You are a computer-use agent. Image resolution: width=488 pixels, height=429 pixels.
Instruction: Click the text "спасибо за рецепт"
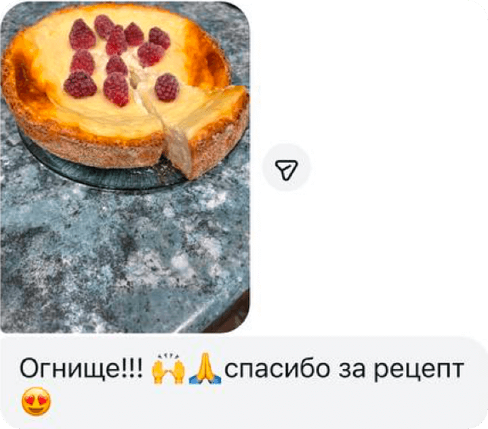344,369
